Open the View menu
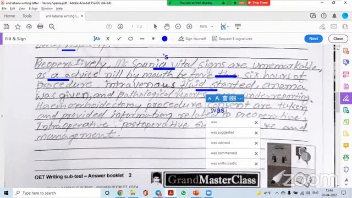Image resolution: width=352 pixels, height=198 pixels. tap(22, 9)
